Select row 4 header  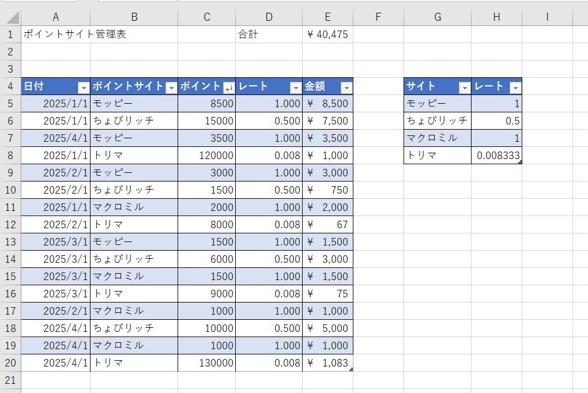(10, 86)
